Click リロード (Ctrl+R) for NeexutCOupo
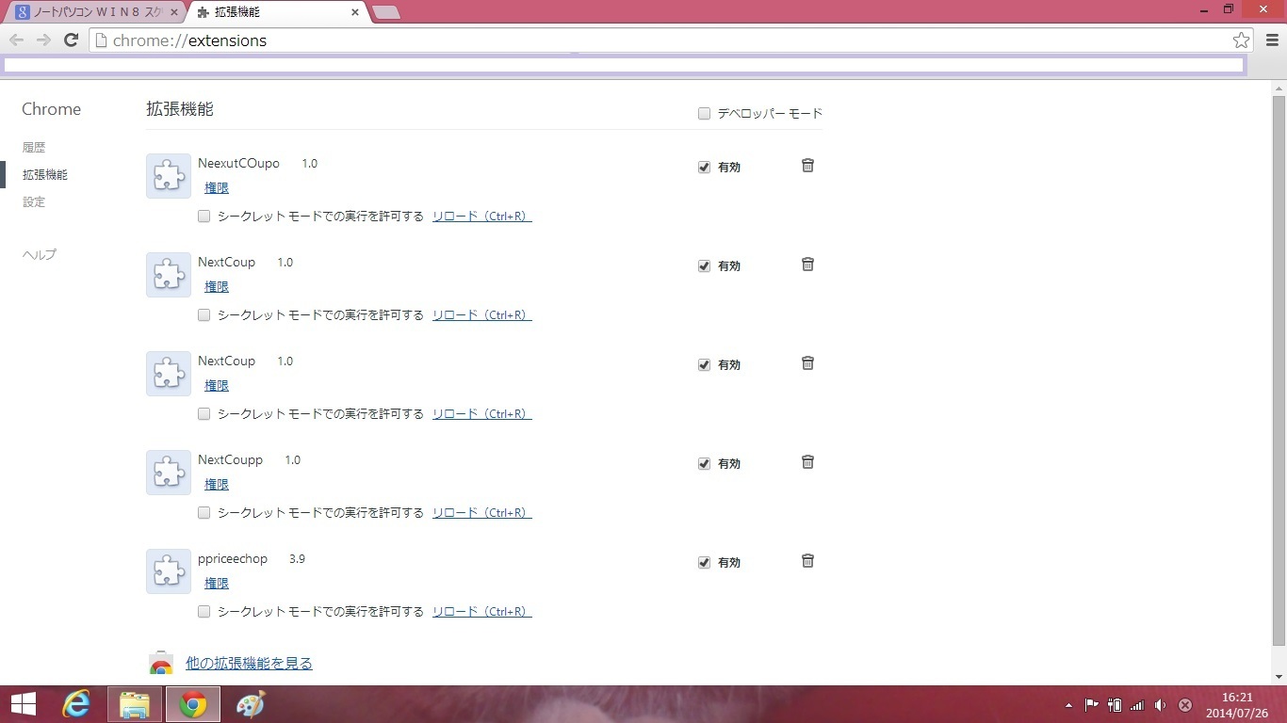This screenshot has width=1287, height=723. point(482,217)
